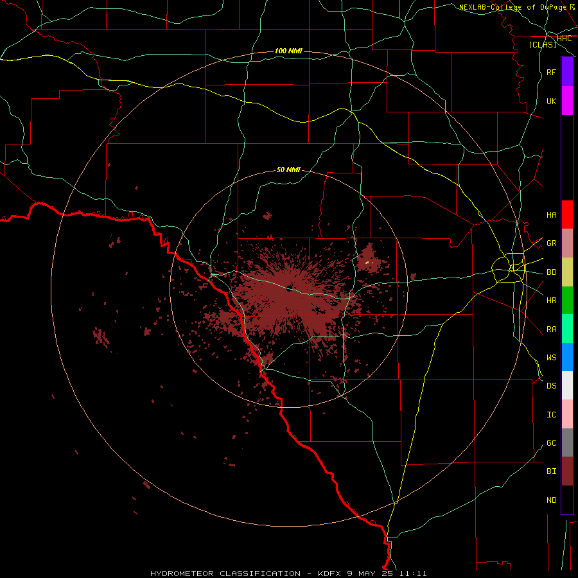The height and width of the screenshot is (578, 578).
Task: Click the 'HA' legend label
Action: tap(552, 215)
